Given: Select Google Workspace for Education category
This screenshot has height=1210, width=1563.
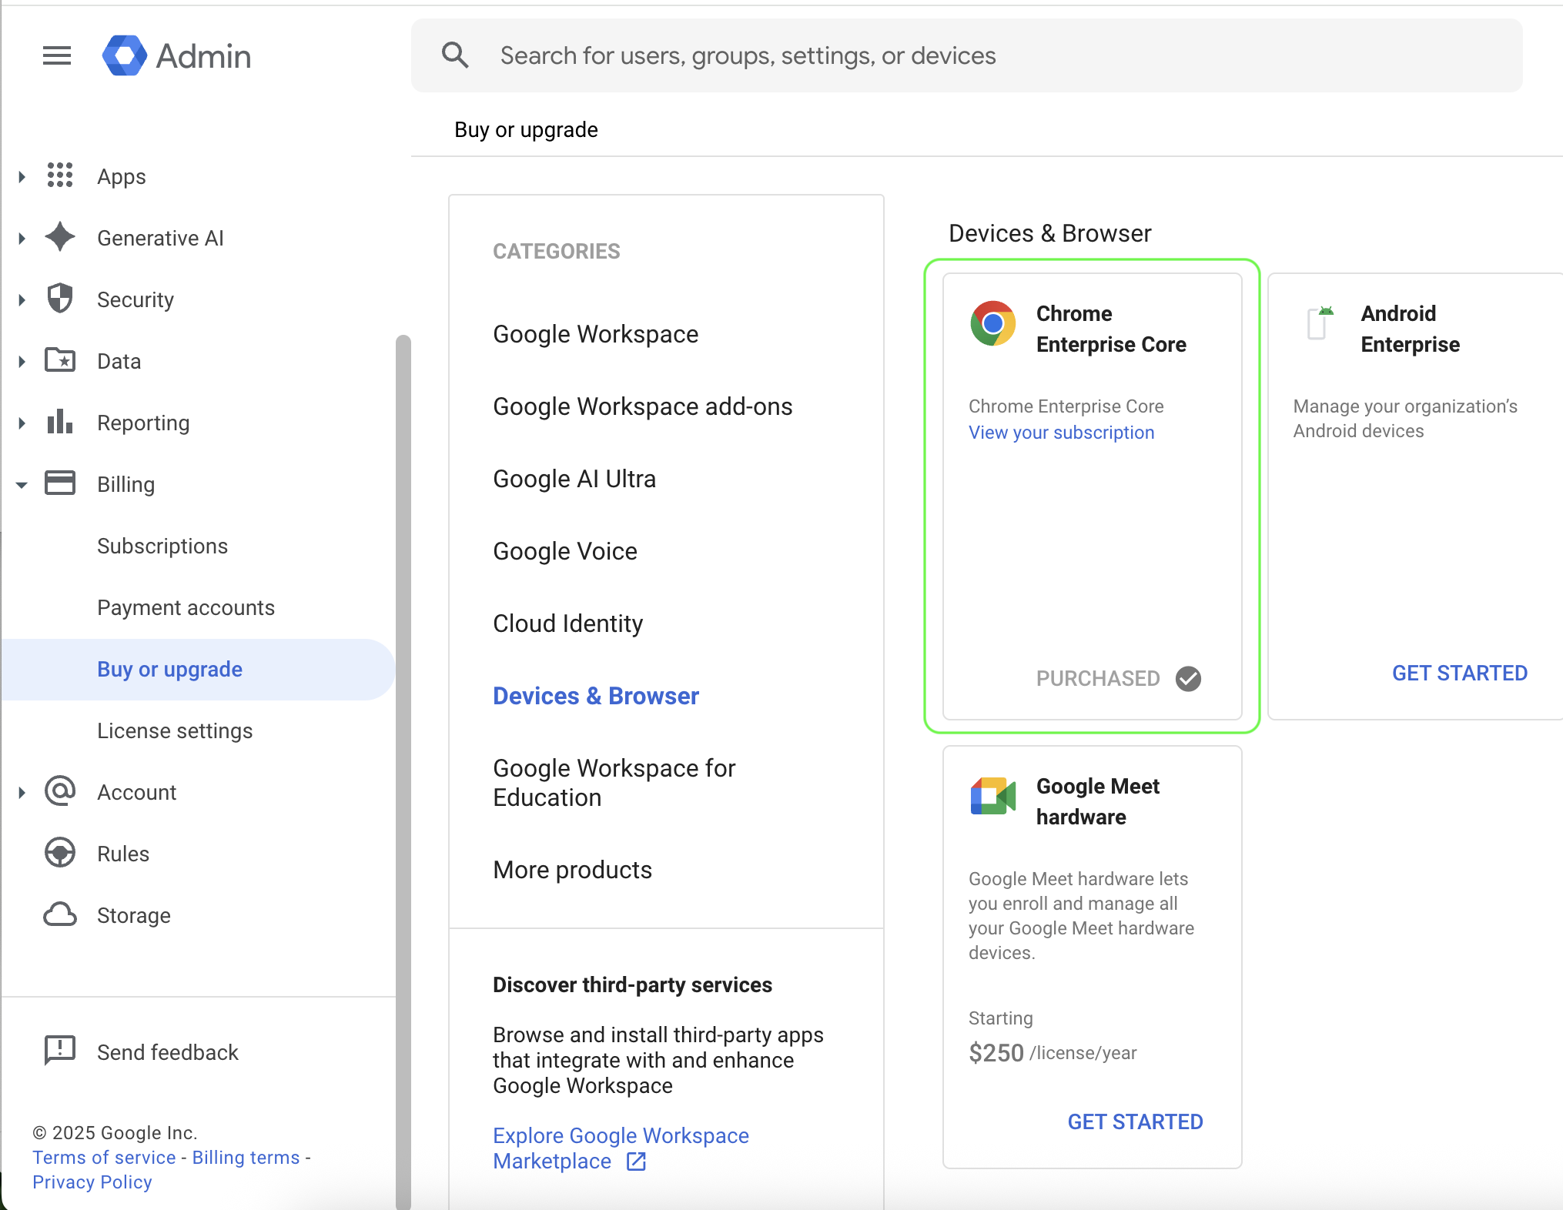Looking at the screenshot, I should click(x=614, y=783).
